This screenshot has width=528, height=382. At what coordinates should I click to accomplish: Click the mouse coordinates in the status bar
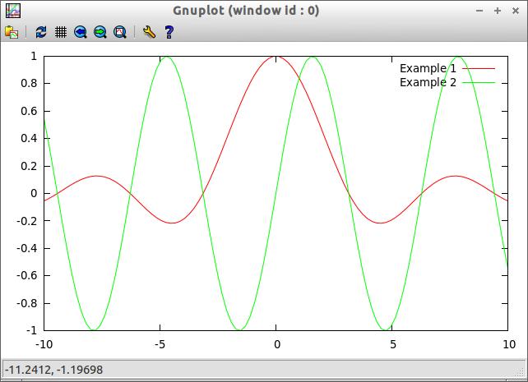pos(53,370)
